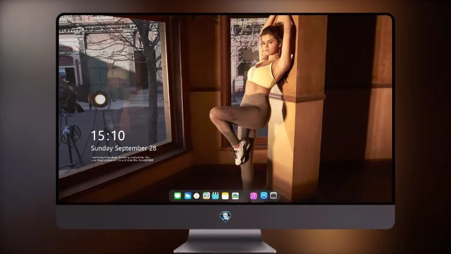The height and width of the screenshot is (254, 451).
Task: Click the 15:10 clock display
Action: 108,135
